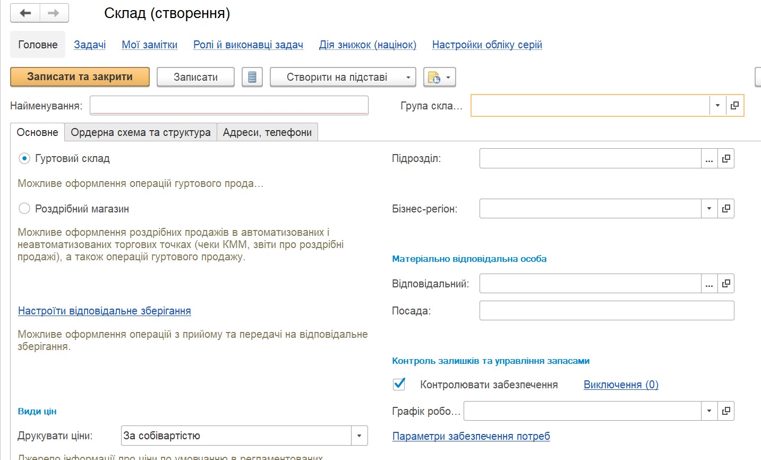The width and height of the screenshot is (761, 460).
Task: Open Настроїти відповідальне зберігання link
Action: point(105,311)
